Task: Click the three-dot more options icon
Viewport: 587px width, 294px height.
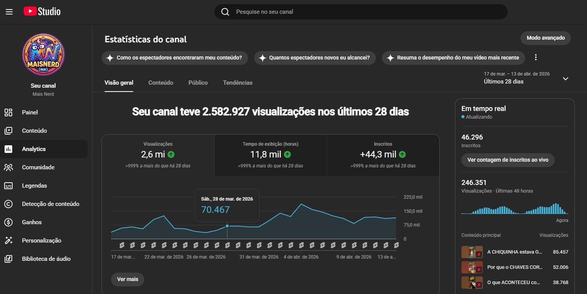Action: (535, 58)
